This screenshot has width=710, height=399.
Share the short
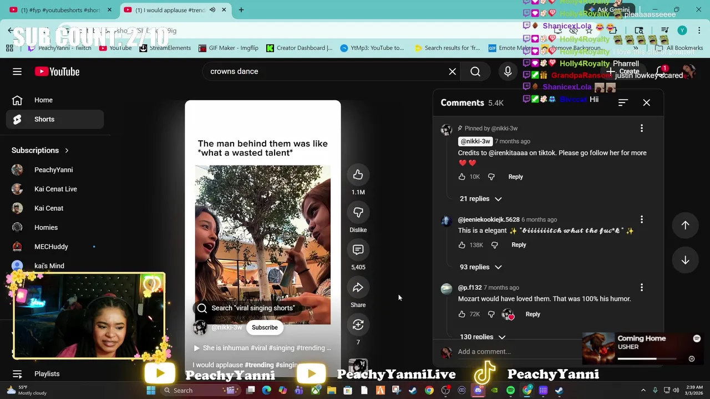coord(358,288)
